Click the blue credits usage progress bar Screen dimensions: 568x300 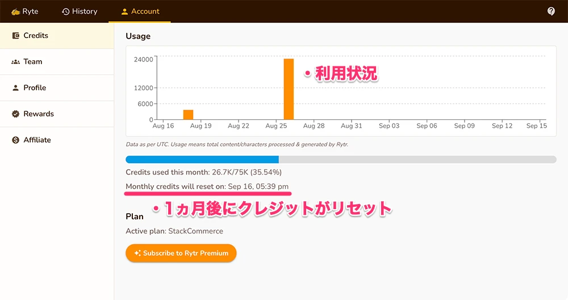tap(202, 160)
